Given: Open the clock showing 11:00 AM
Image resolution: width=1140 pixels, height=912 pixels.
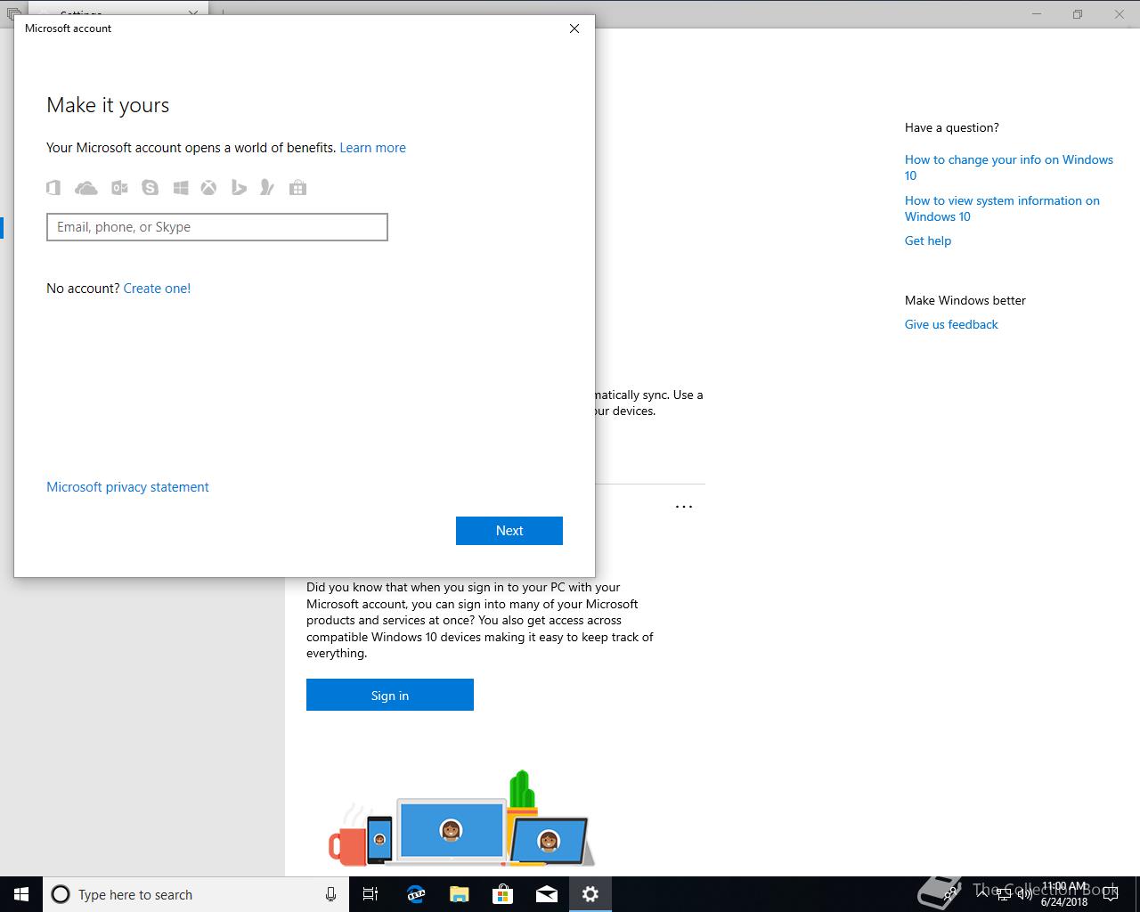Looking at the screenshot, I should (x=1064, y=894).
